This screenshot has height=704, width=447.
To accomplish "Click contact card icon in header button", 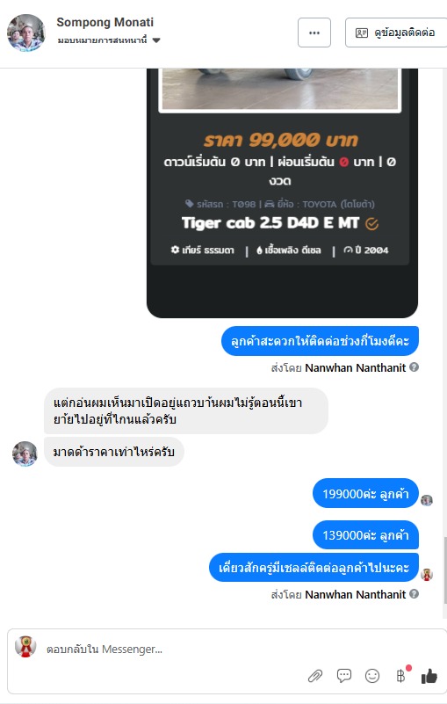I will pos(362,33).
